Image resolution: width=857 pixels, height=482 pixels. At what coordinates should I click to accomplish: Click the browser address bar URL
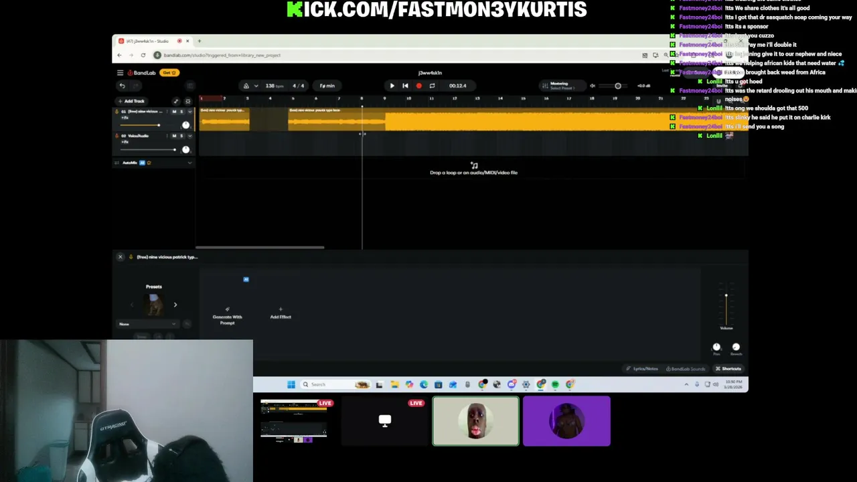tap(222, 55)
